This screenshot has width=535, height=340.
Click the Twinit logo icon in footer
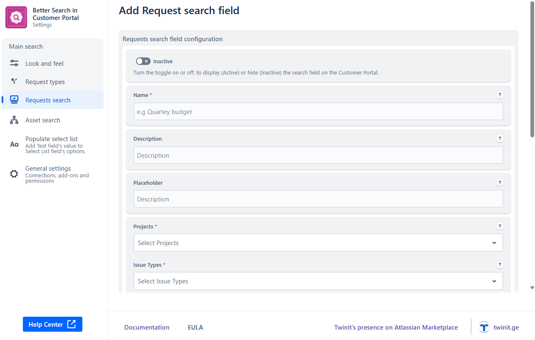tap(484, 327)
